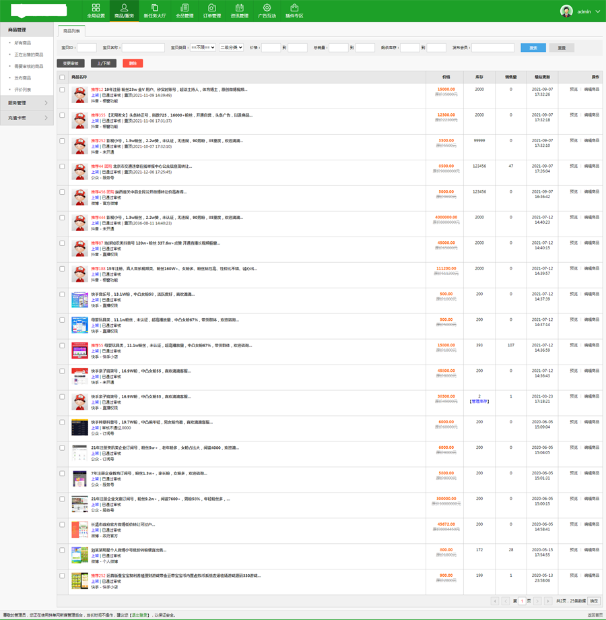606x620 pixels.
Task: Click the blue 搜索 button
Action: click(533, 48)
